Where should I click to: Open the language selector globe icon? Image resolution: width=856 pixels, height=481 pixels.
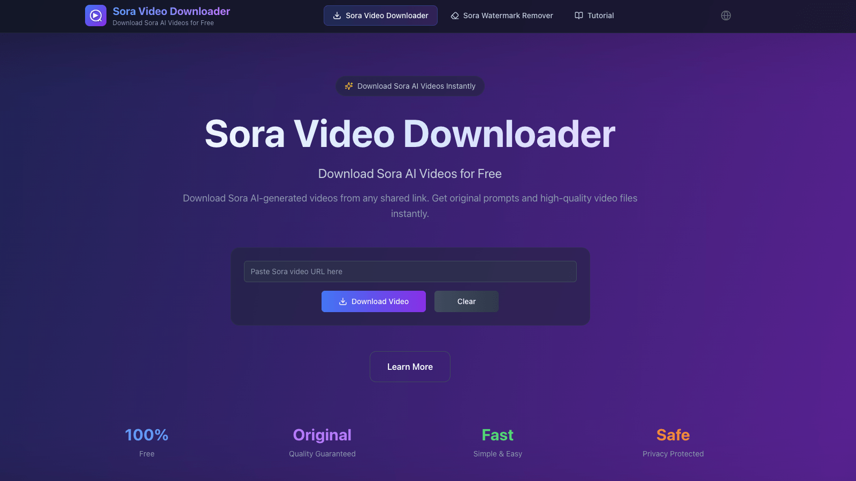coord(725,15)
